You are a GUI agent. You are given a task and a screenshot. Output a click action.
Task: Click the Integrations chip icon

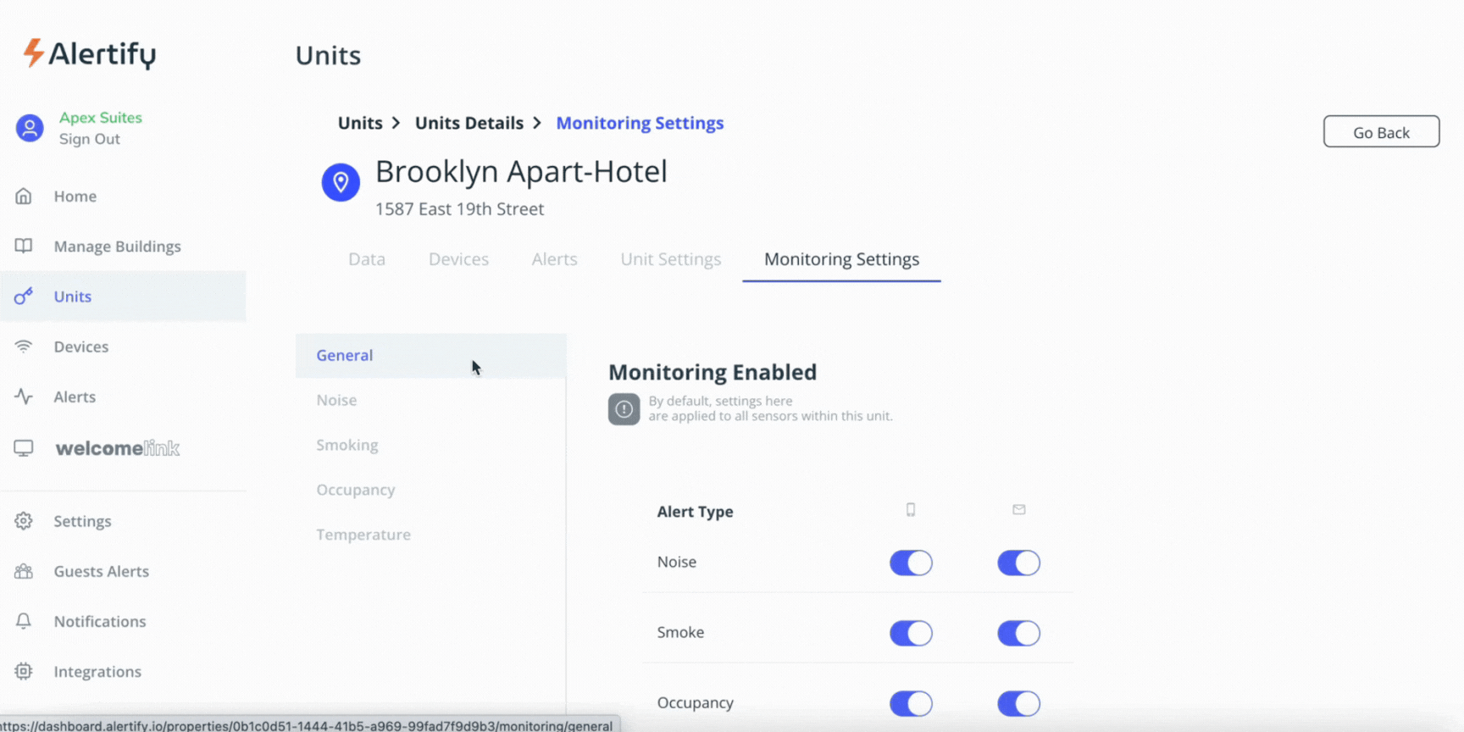pos(24,671)
